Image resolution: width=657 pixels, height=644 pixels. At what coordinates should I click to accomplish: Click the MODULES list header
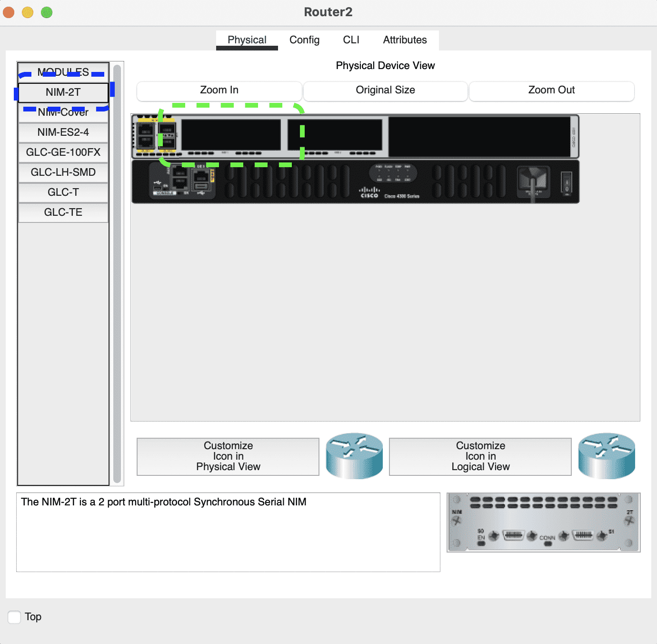click(x=63, y=72)
